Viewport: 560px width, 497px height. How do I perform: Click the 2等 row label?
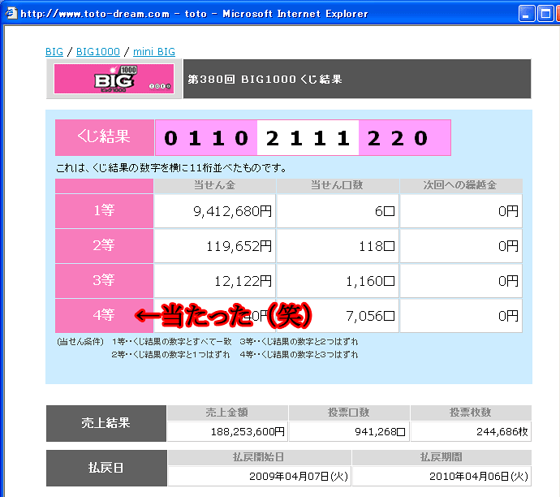pyautogui.click(x=104, y=245)
